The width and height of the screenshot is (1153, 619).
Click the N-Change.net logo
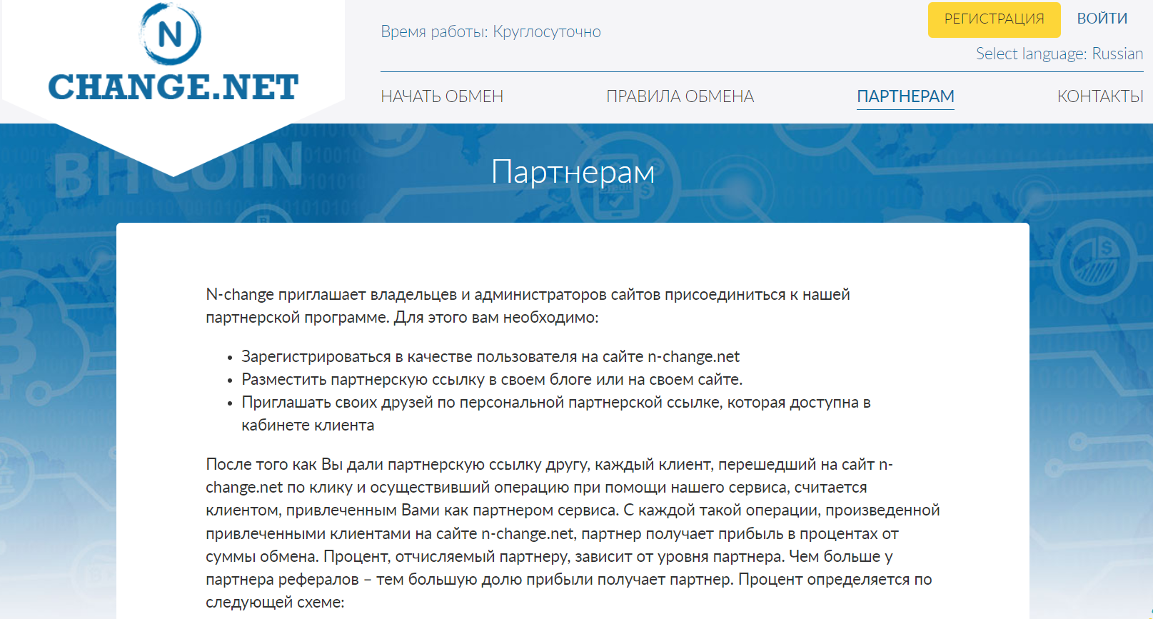[x=173, y=51]
